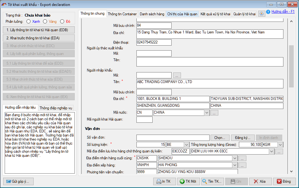Click the blue help question mark icon
The height and width of the screenshot is (188, 299).
268,12
